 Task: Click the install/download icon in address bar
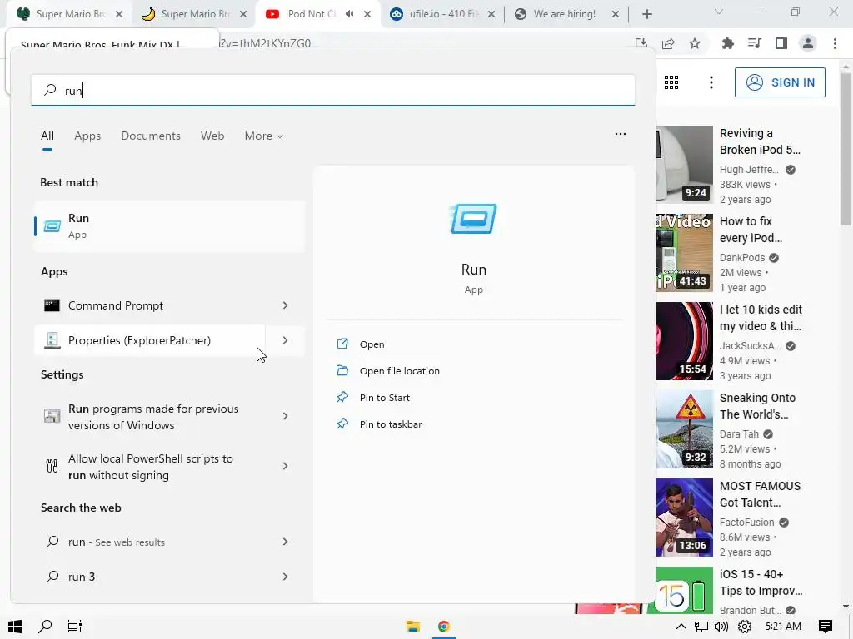641,43
